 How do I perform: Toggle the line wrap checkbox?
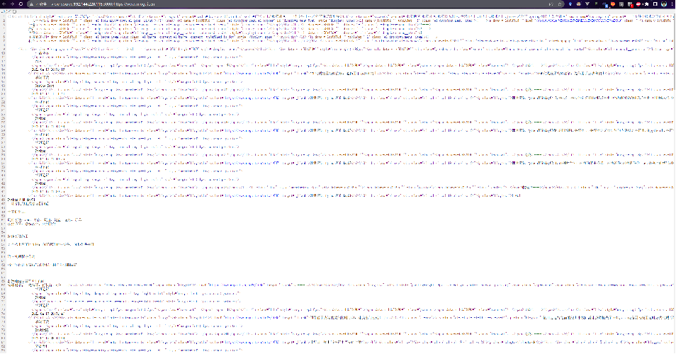click(x=14, y=11)
